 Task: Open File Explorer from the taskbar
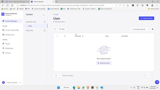coord(79,87)
